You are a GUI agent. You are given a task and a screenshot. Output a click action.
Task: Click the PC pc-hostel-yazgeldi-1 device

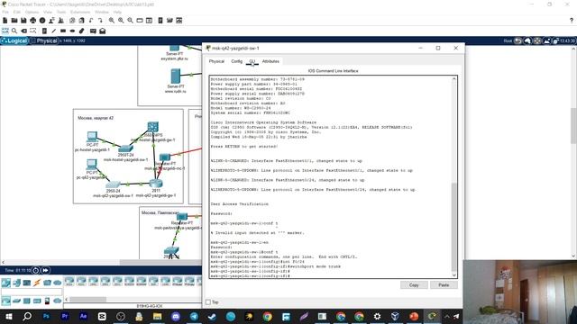92,137
